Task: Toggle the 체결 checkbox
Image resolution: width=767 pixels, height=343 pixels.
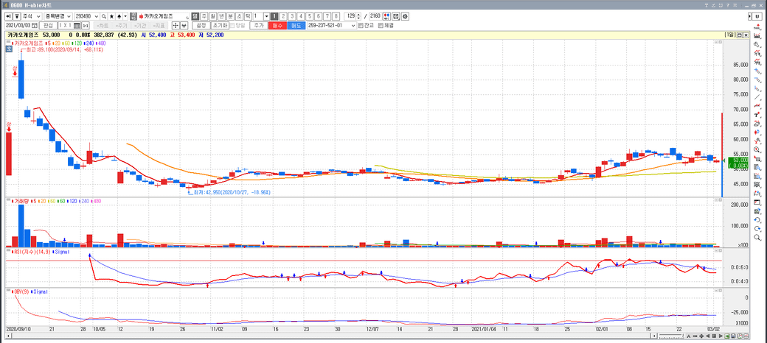Action: point(380,26)
